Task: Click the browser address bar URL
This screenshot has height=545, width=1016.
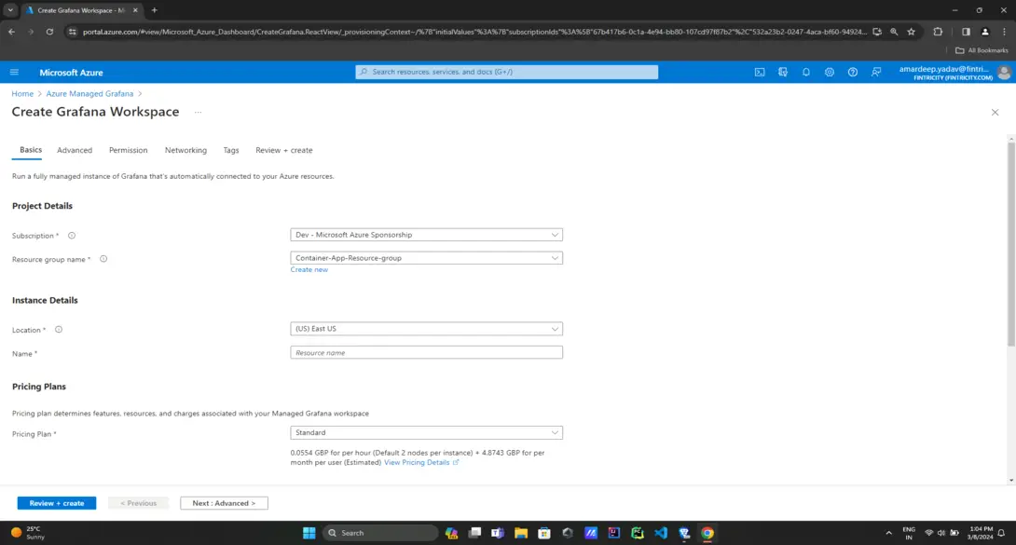Action: (474, 32)
